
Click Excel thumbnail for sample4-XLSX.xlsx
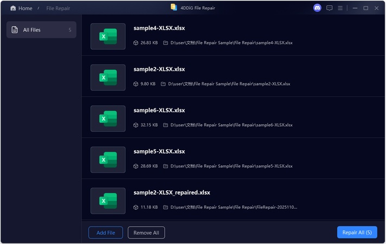coord(108,36)
